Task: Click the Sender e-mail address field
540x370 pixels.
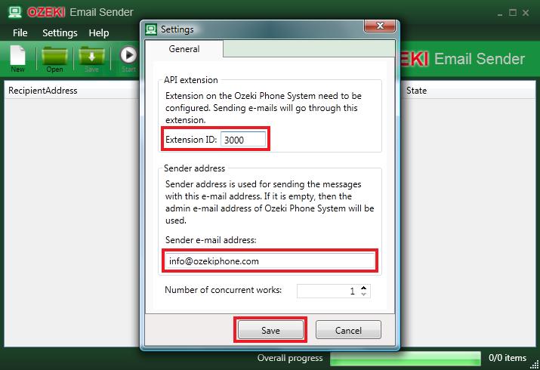Action: [x=270, y=261]
